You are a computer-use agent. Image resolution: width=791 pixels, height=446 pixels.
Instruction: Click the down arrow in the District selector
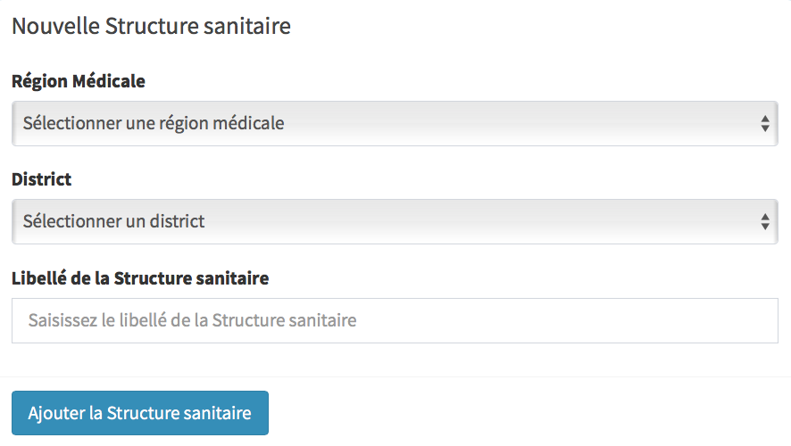(765, 227)
